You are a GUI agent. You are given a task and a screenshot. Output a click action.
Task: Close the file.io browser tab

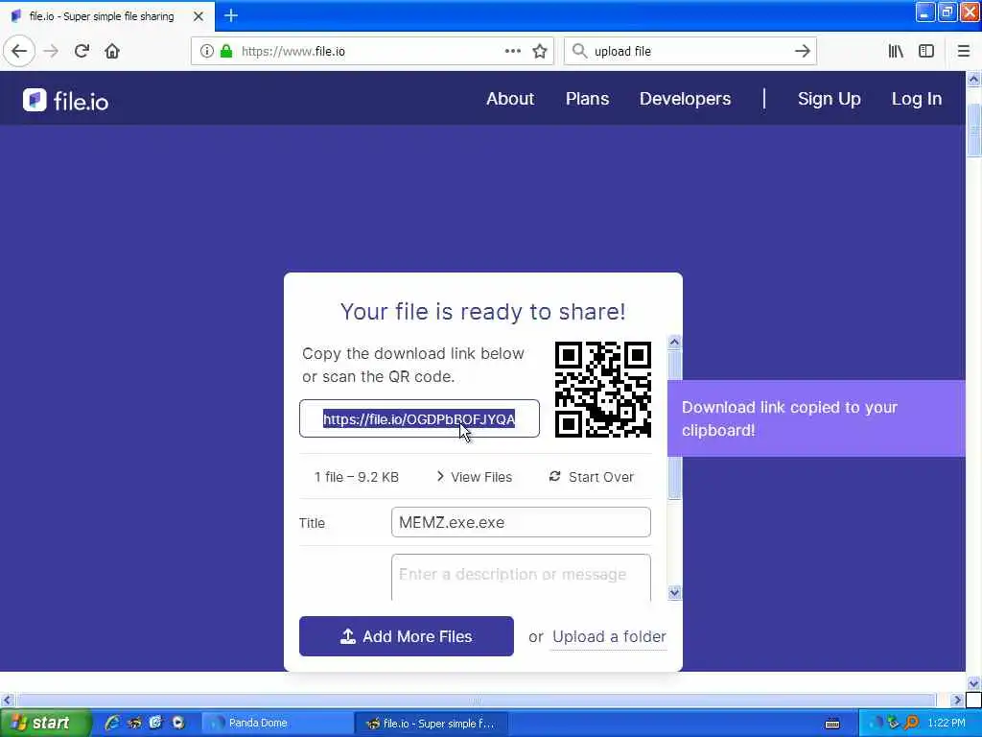(198, 16)
